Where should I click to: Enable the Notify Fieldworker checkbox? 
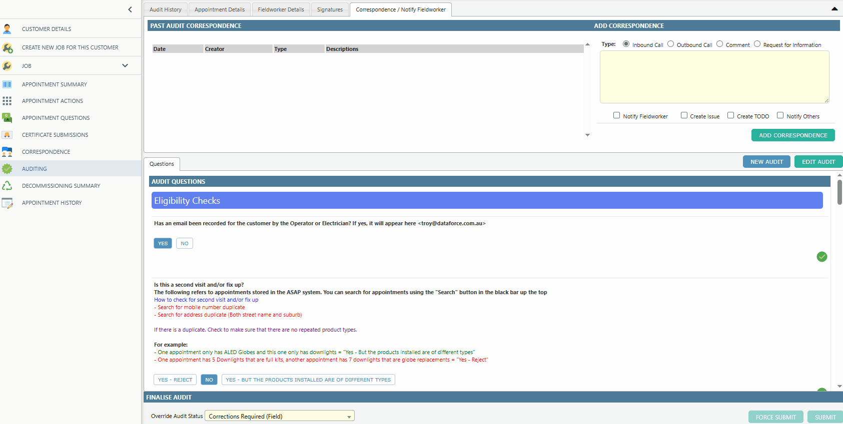616,115
